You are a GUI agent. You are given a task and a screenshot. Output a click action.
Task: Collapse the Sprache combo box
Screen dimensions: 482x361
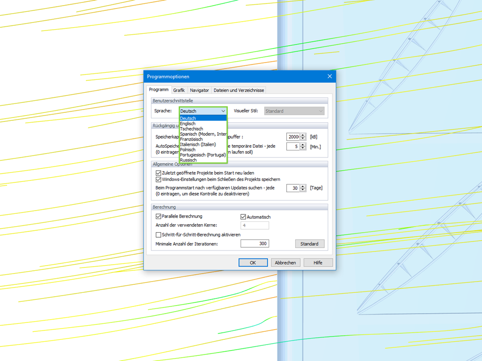point(222,111)
